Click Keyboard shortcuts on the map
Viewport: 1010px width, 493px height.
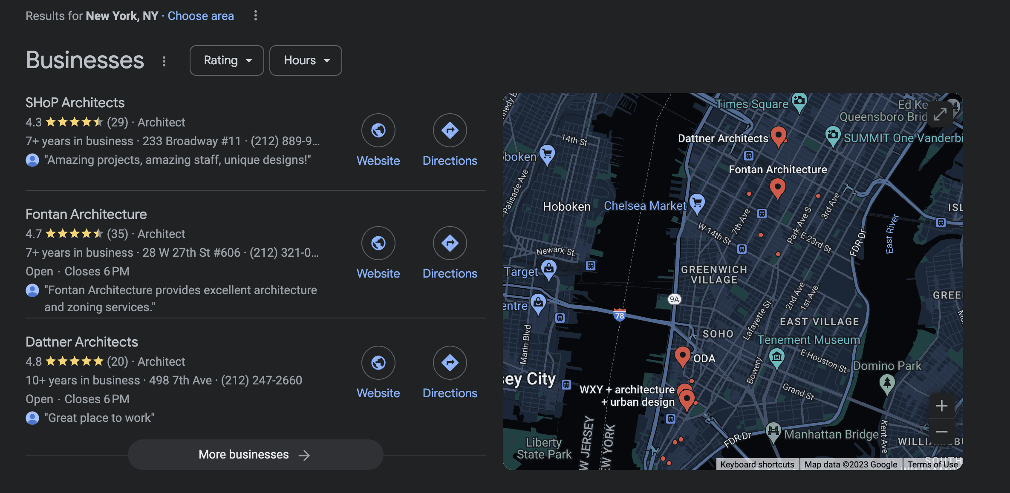pyautogui.click(x=757, y=464)
